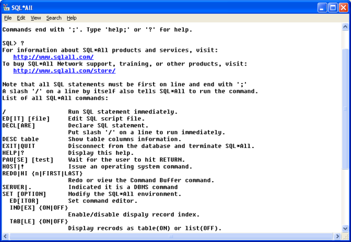This screenshot has width=351, height=242.
Task: Click the horizontal scrollbar right arrow
Action: coord(337,236)
